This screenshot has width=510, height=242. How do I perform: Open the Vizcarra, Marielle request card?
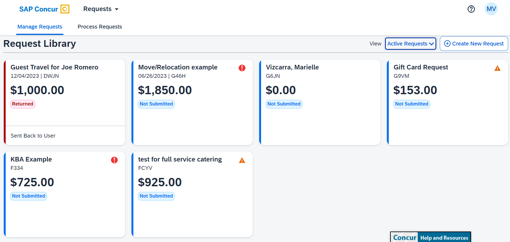point(292,67)
